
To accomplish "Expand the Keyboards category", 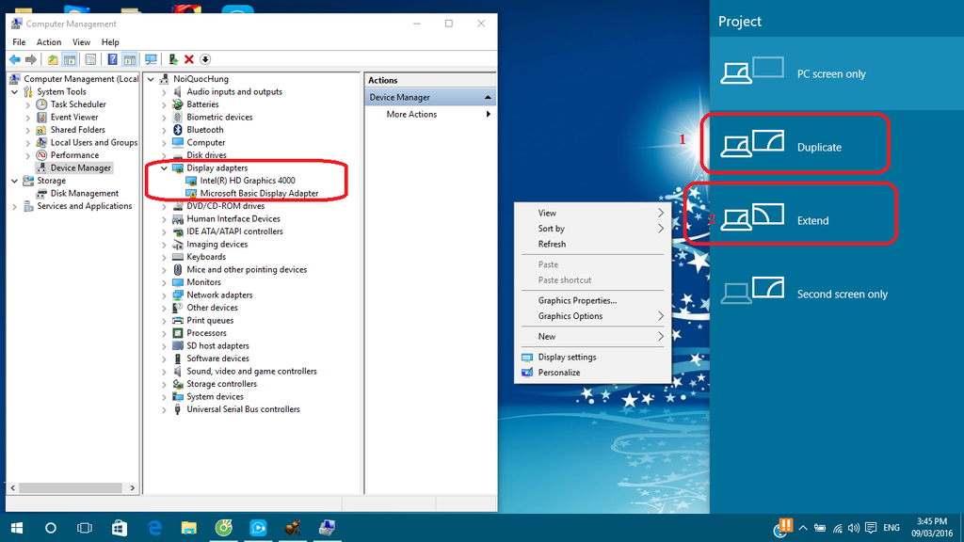I will click(x=164, y=257).
